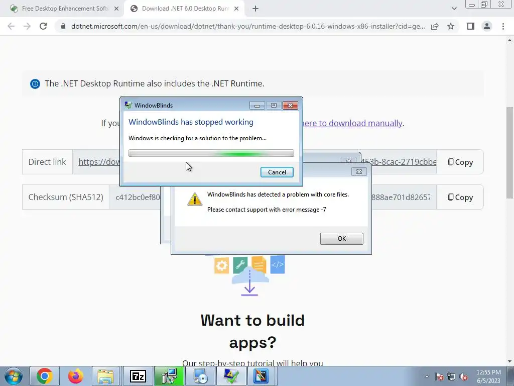Toggle the browser side panel

coord(471,26)
